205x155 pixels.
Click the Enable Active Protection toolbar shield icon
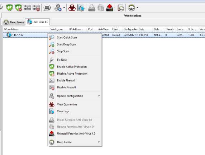pyautogui.click(x=10, y=8)
